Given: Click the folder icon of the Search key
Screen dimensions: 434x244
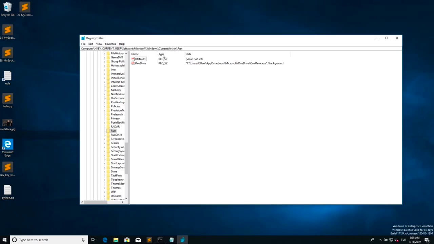Looking at the screenshot, I should [108, 143].
